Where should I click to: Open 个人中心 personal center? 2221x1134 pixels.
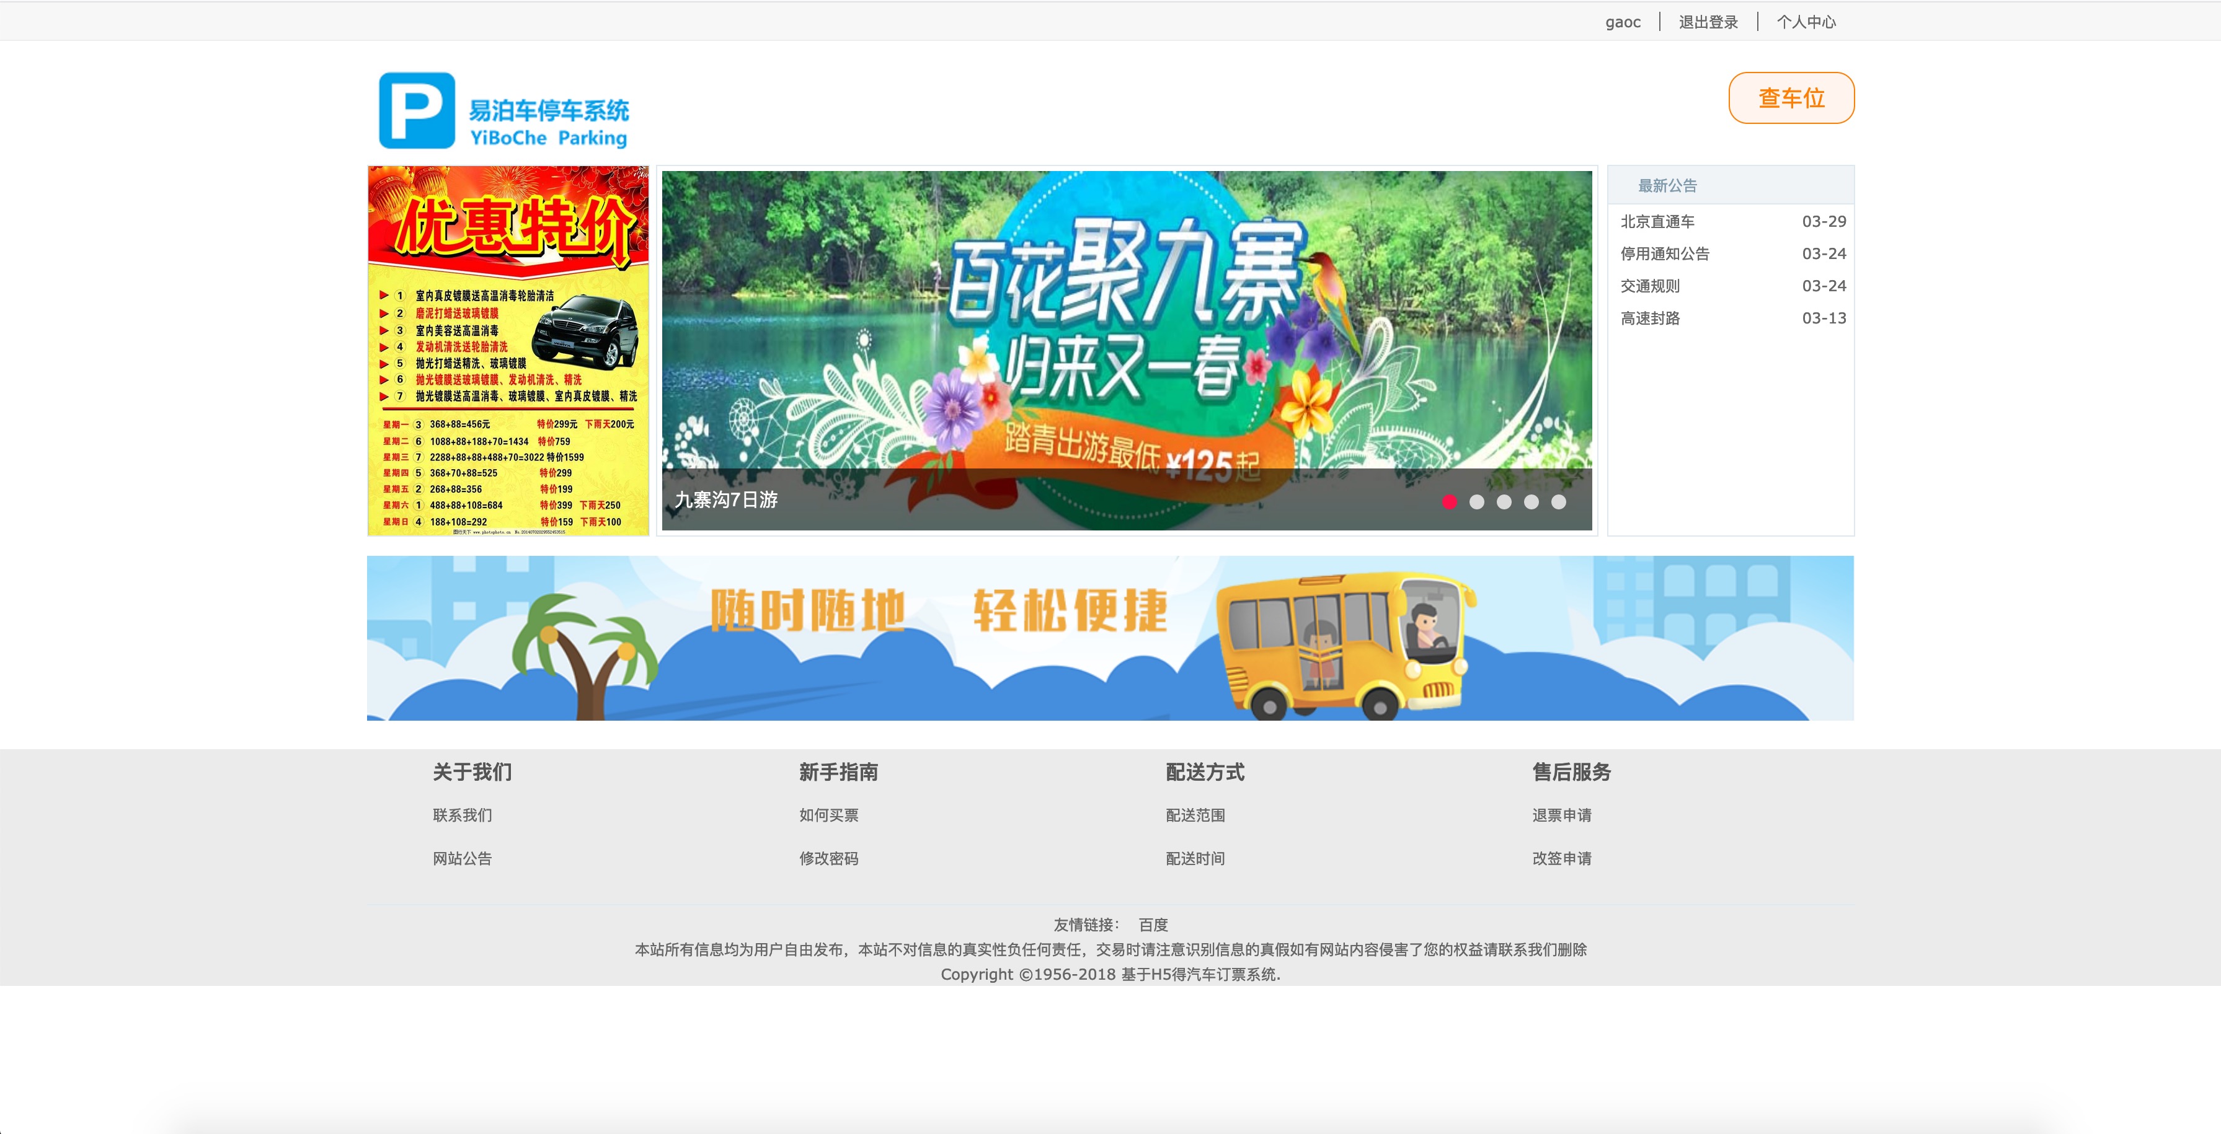(1806, 22)
